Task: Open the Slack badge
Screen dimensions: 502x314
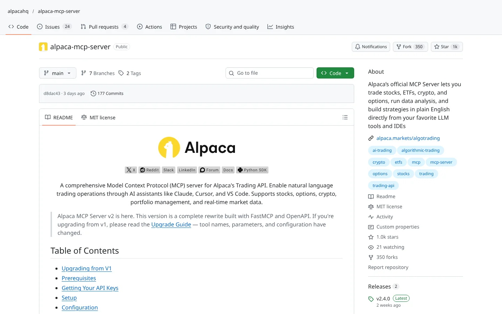Action: (x=169, y=170)
